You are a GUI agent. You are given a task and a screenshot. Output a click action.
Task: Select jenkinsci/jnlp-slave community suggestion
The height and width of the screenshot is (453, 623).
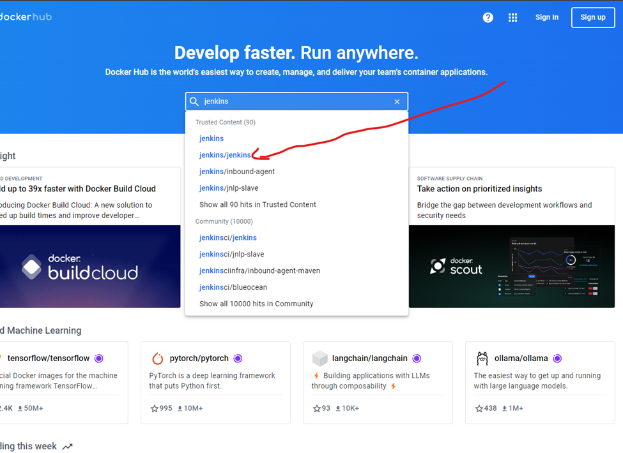pyautogui.click(x=232, y=255)
